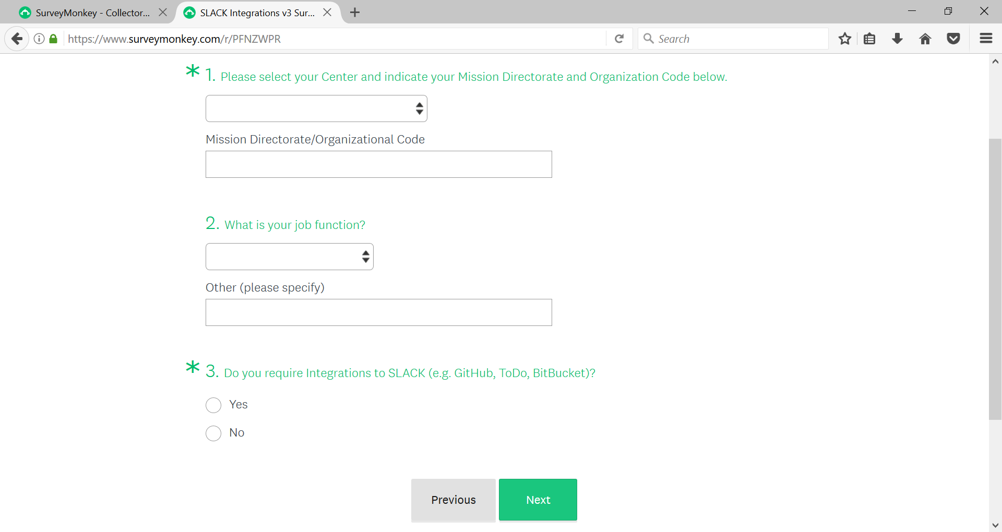The width and height of the screenshot is (1002, 532).
Task: Click the vertical scrollbar thumb
Action: (995, 279)
